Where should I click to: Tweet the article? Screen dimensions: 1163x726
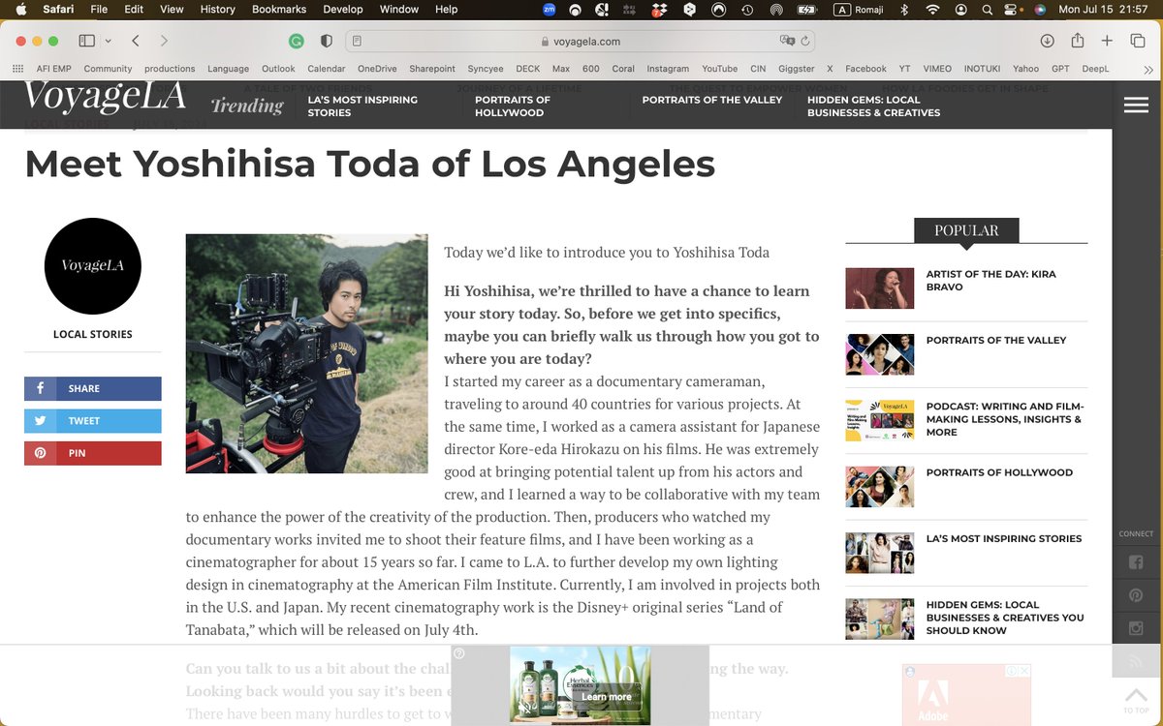(93, 421)
